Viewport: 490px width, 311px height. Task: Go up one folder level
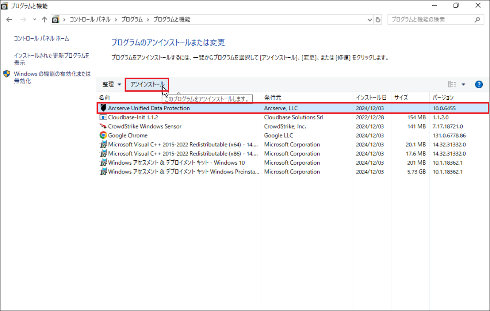click(44, 20)
